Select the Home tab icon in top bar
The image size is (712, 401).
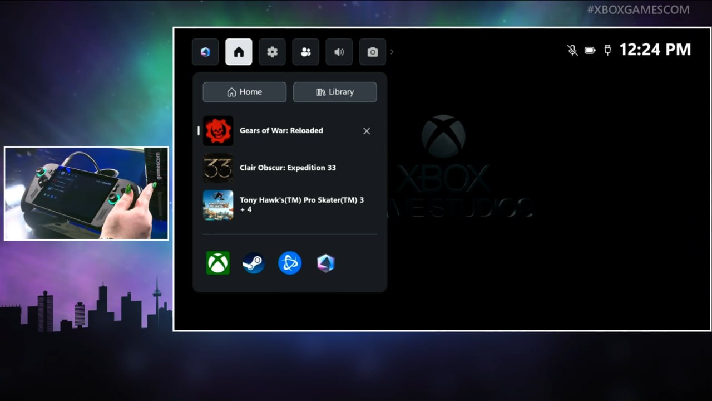[239, 52]
